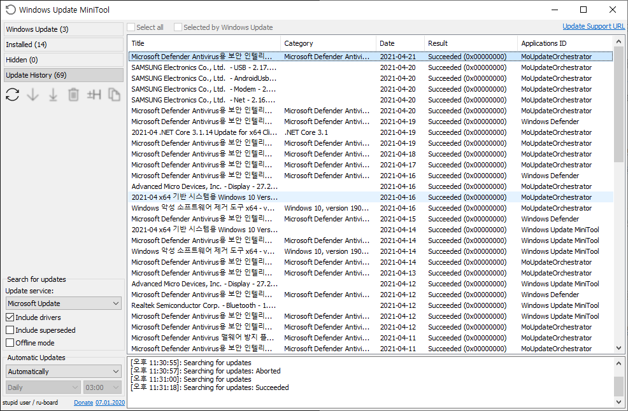Image resolution: width=628 pixels, height=411 pixels.
Task: Open the 03:00 time dropdown
Action: tap(103, 387)
